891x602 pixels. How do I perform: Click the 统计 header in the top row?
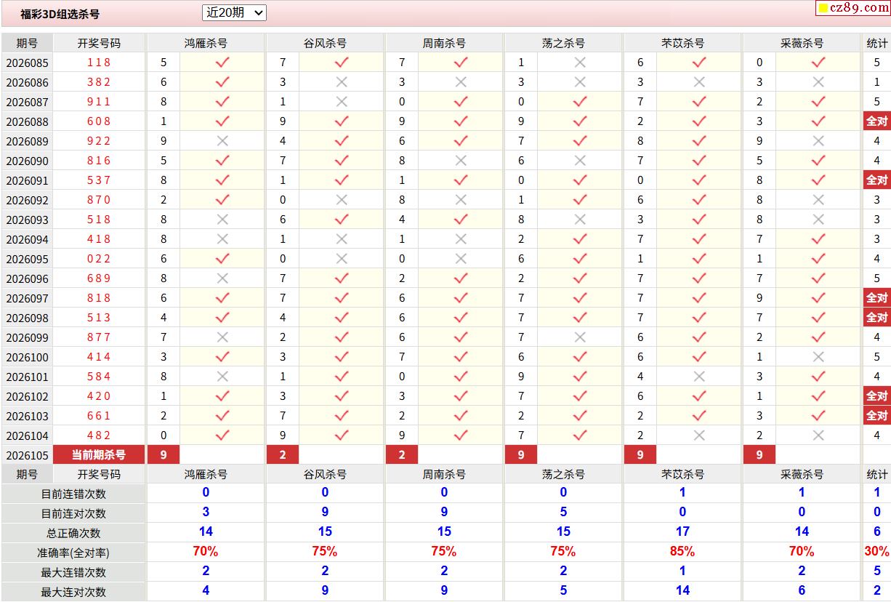(x=876, y=43)
